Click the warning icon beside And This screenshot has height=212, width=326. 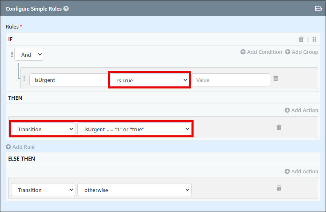pos(12,55)
